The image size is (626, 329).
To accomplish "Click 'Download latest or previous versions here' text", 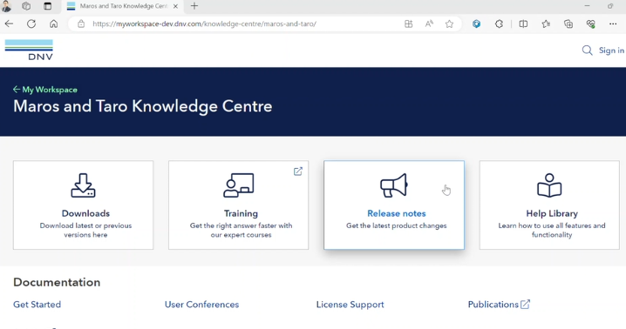I will point(85,230).
